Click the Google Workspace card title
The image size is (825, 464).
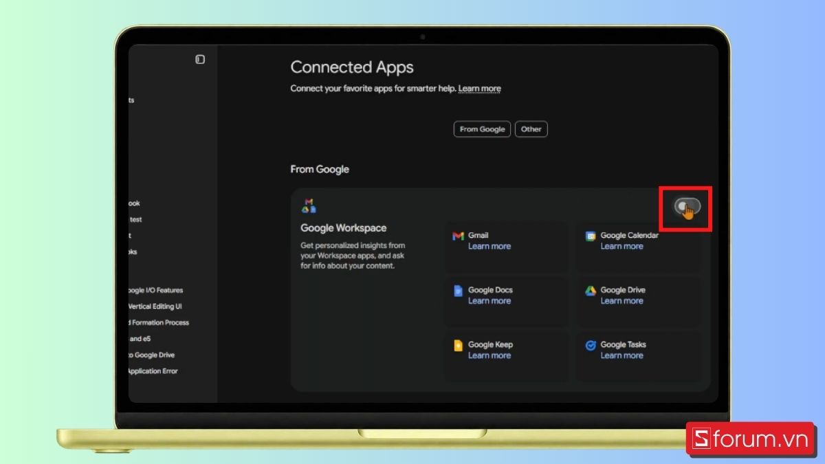click(344, 228)
